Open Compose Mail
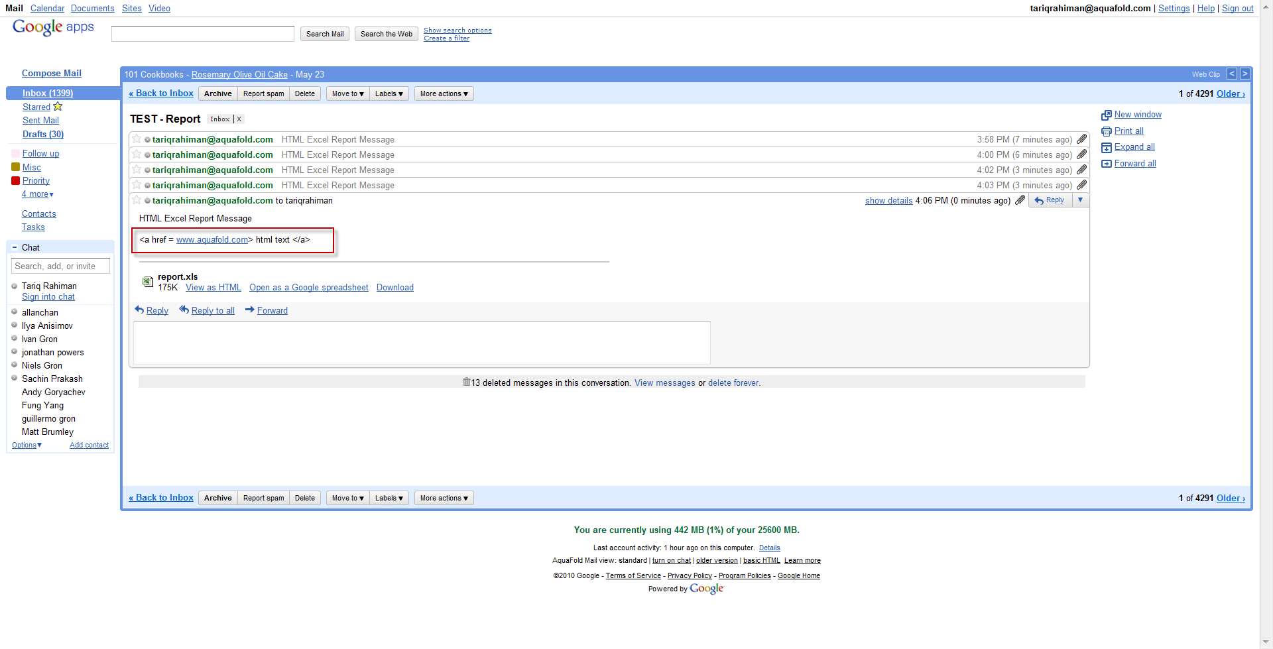 click(52, 74)
